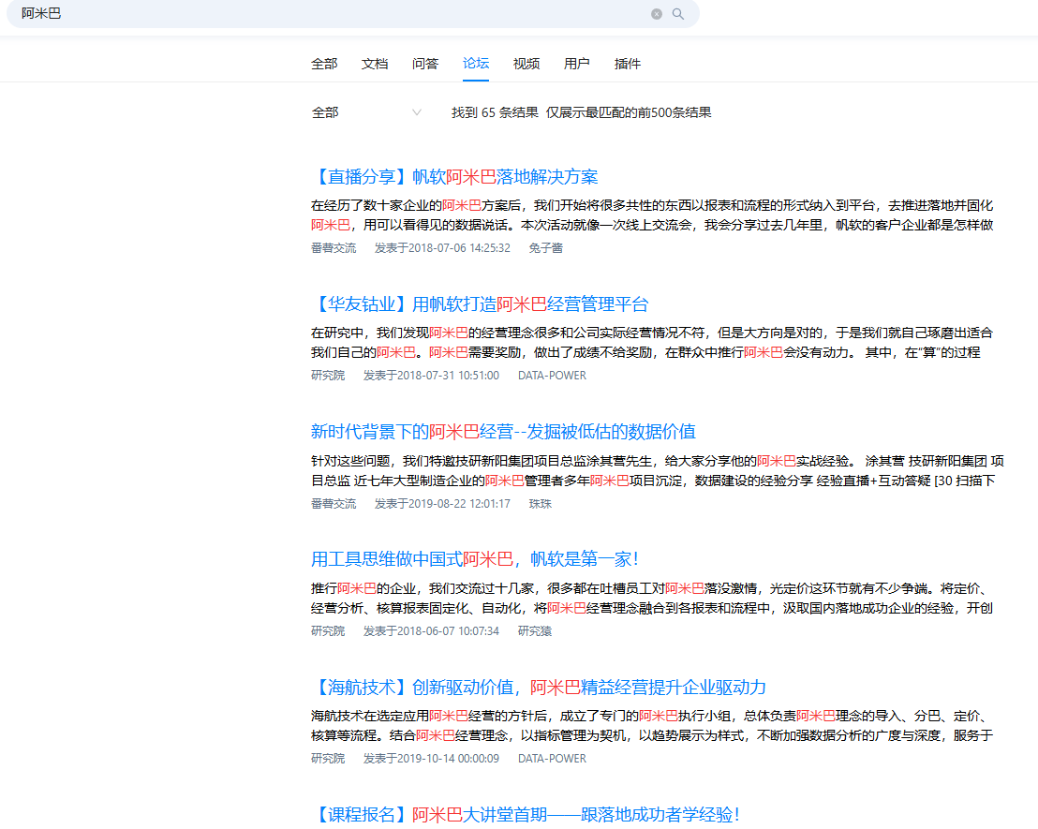
Task: Click the excerpt starting 针对这些问题，我们特邀
Action: click(x=658, y=471)
